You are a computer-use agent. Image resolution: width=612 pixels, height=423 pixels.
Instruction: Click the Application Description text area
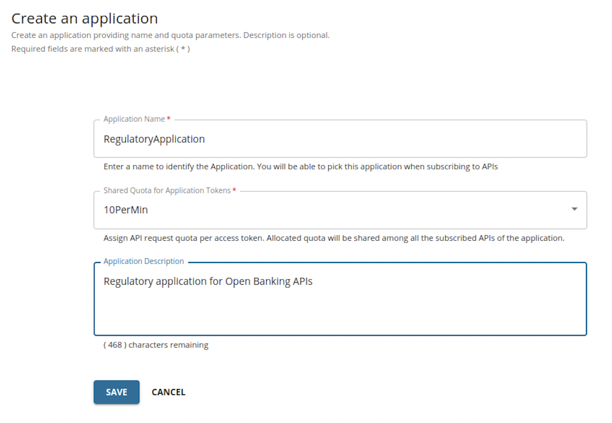pos(340,299)
